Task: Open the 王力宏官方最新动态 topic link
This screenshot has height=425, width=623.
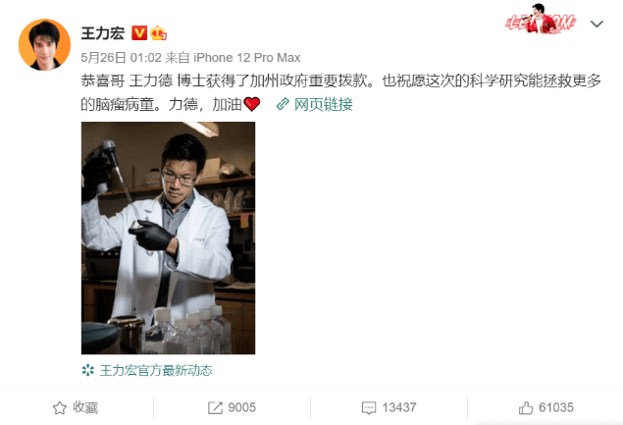Action: (x=156, y=371)
